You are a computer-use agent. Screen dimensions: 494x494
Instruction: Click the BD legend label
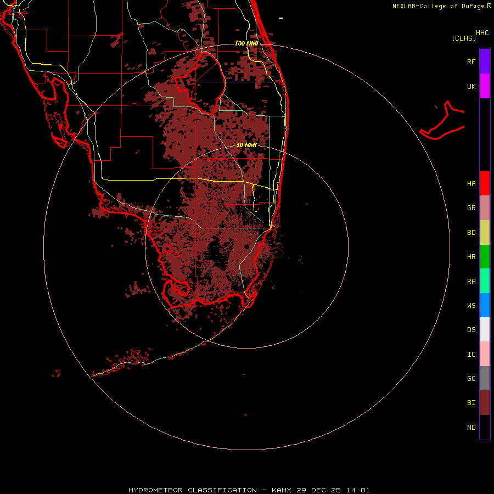[471, 233]
